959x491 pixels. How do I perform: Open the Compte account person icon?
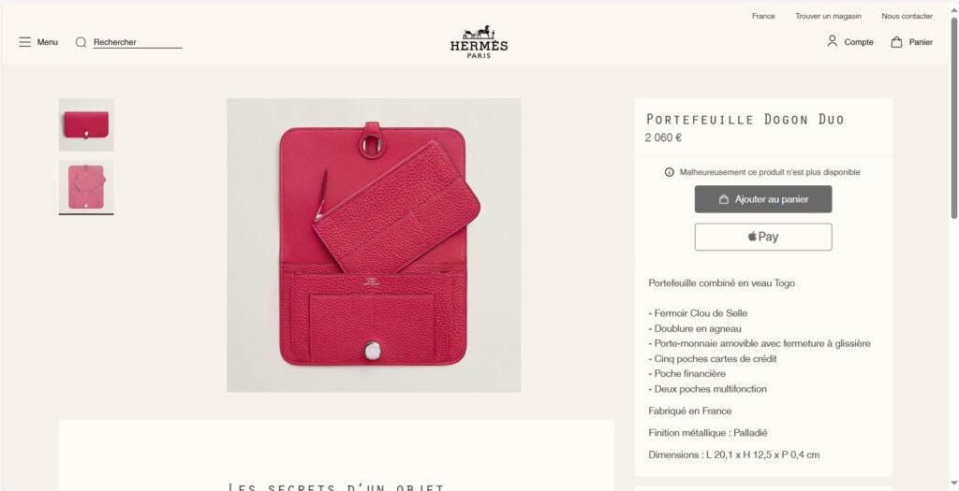click(832, 41)
